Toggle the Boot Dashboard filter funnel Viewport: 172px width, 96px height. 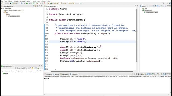click(36, 68)
